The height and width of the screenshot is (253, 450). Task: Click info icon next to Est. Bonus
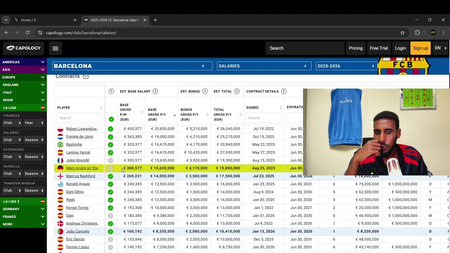tap(205, 91)
